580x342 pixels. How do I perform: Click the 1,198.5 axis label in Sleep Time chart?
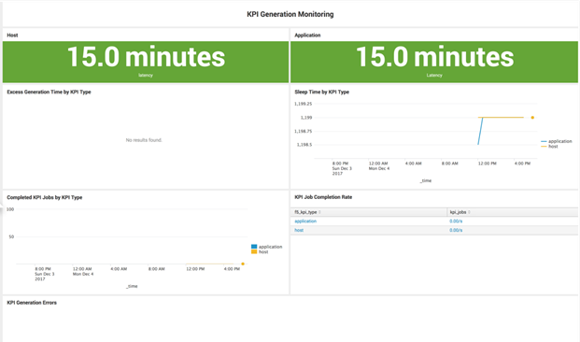click(x=304, y=145)
